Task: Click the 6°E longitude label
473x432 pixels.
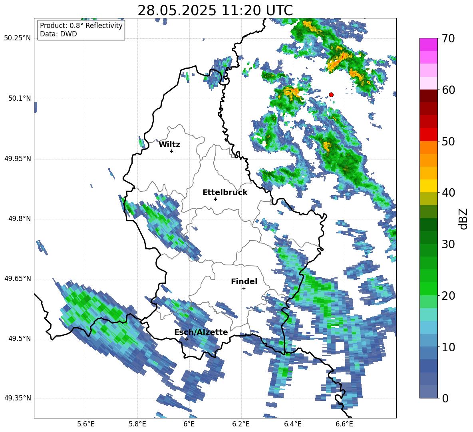Action: point(189,424)
